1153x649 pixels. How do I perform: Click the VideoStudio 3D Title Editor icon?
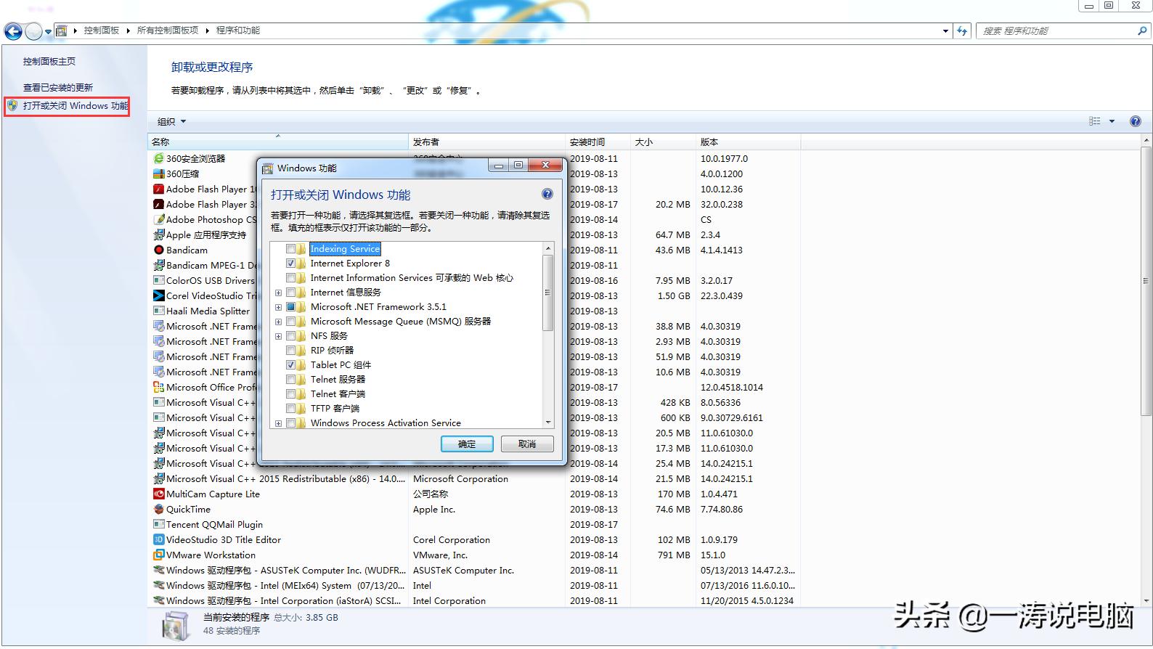click(158, 539)
